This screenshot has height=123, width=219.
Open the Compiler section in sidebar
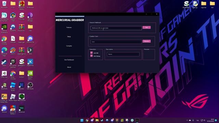point(69,46)
